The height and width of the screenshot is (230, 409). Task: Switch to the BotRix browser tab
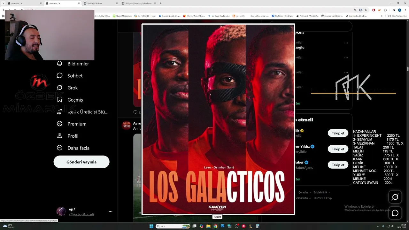101,3
